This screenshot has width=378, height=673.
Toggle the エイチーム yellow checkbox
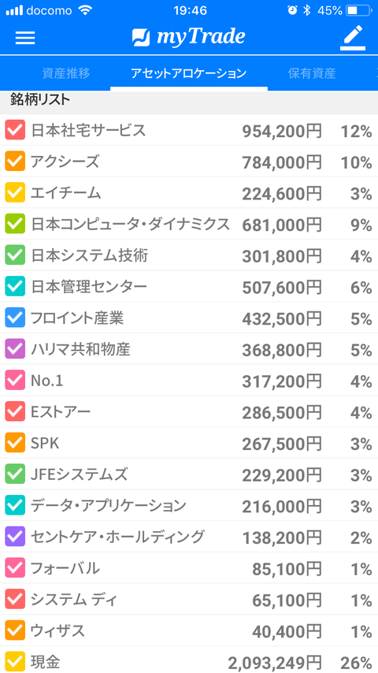15,193
